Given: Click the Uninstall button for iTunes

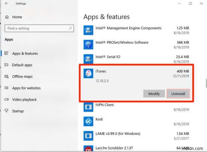Looking at the screenshot, I should 178,94.
